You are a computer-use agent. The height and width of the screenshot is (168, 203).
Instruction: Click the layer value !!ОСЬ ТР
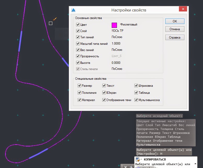[x=117, y=31]
